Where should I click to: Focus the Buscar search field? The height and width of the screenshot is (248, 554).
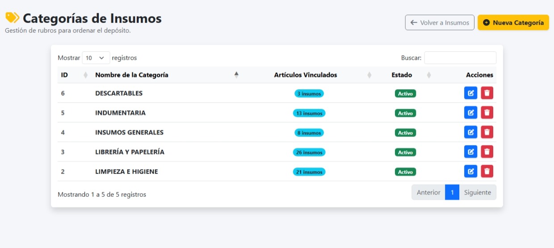point(460,58)
